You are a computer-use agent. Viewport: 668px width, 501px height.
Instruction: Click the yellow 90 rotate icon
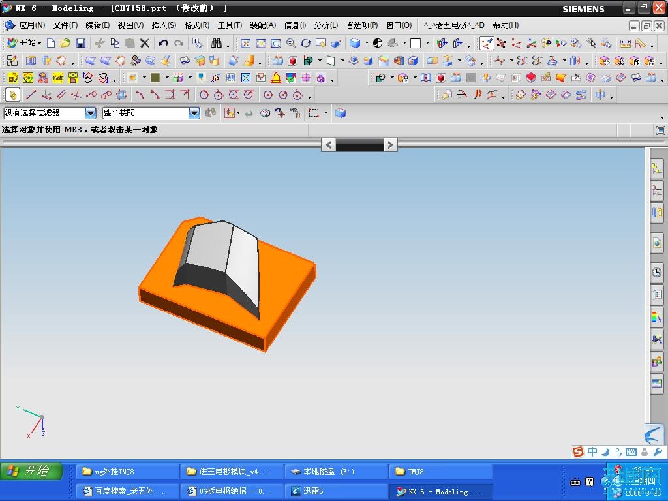pyautogui.click(x=28, y=78)
